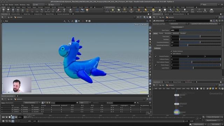Select the Gamepad Camera shelf tool
224x126 pixels.
pos(211,10)
